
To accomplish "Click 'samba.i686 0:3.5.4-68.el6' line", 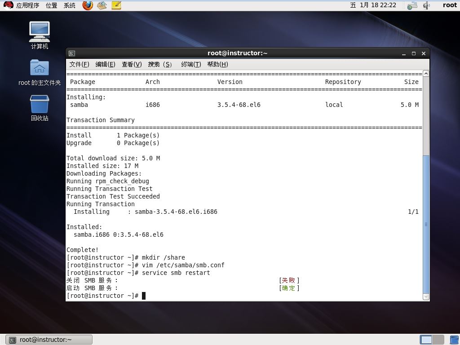I will [x=119, y=234].
